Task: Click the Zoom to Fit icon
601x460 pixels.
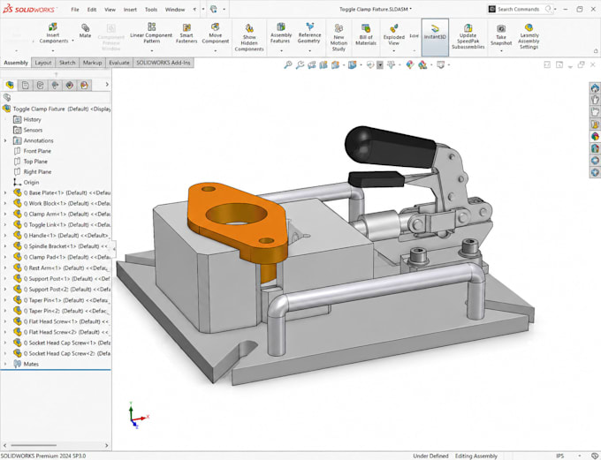Action: pyautogui.click(x=288, y=65)
